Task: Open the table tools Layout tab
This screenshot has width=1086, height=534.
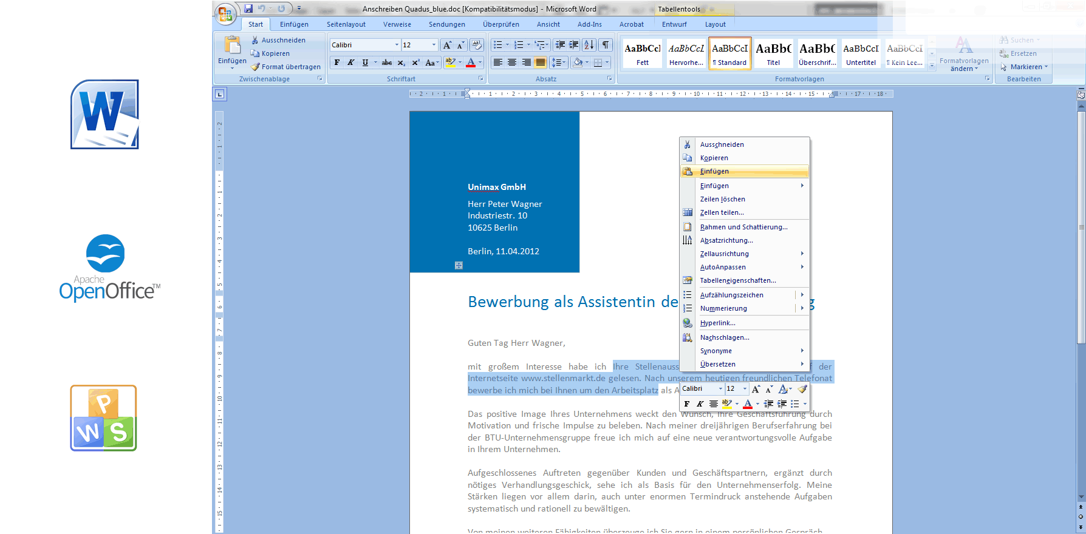Action: pyautogui.click(x=715, y=24)
